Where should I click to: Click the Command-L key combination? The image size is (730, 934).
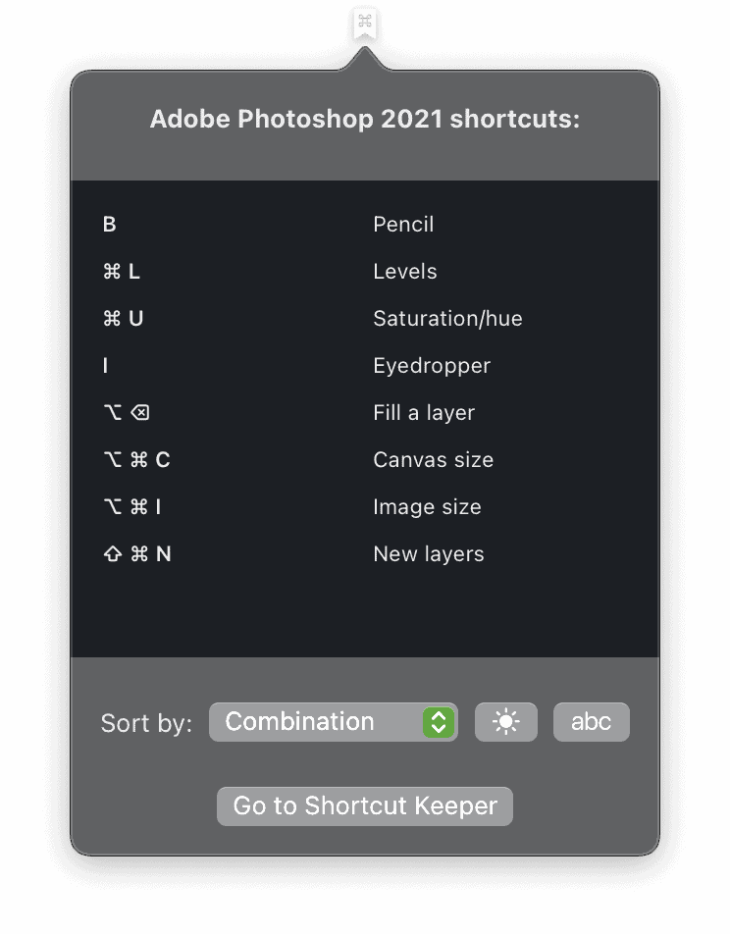tap(122, 271)
